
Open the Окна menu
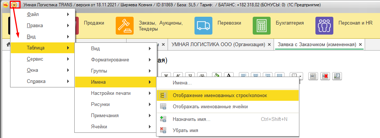click(x=43, y=70)
